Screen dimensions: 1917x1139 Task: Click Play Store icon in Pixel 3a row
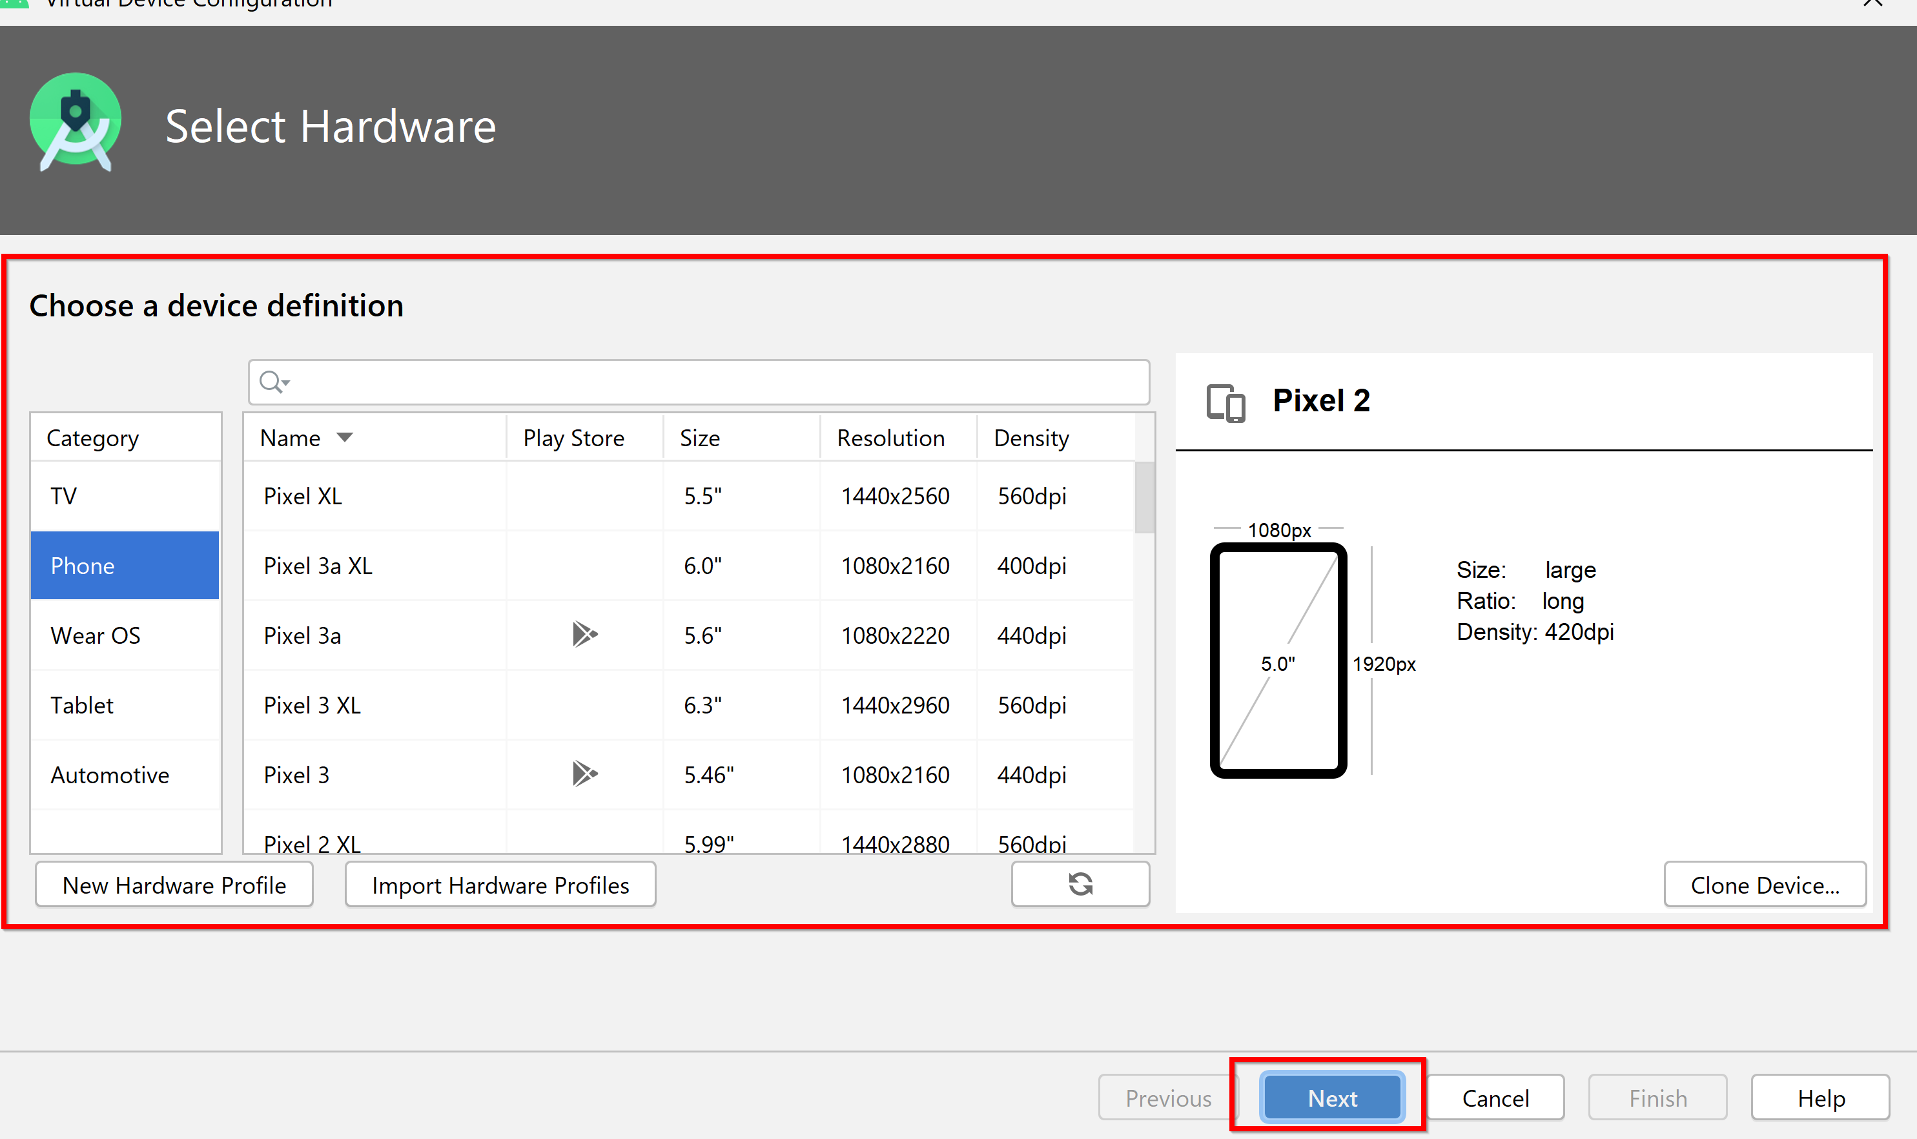[x=585, y=635]
